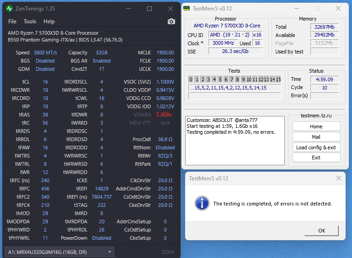Click the Mail button
The height and width of the screenshot is (258, 352).
click(316, 137)
